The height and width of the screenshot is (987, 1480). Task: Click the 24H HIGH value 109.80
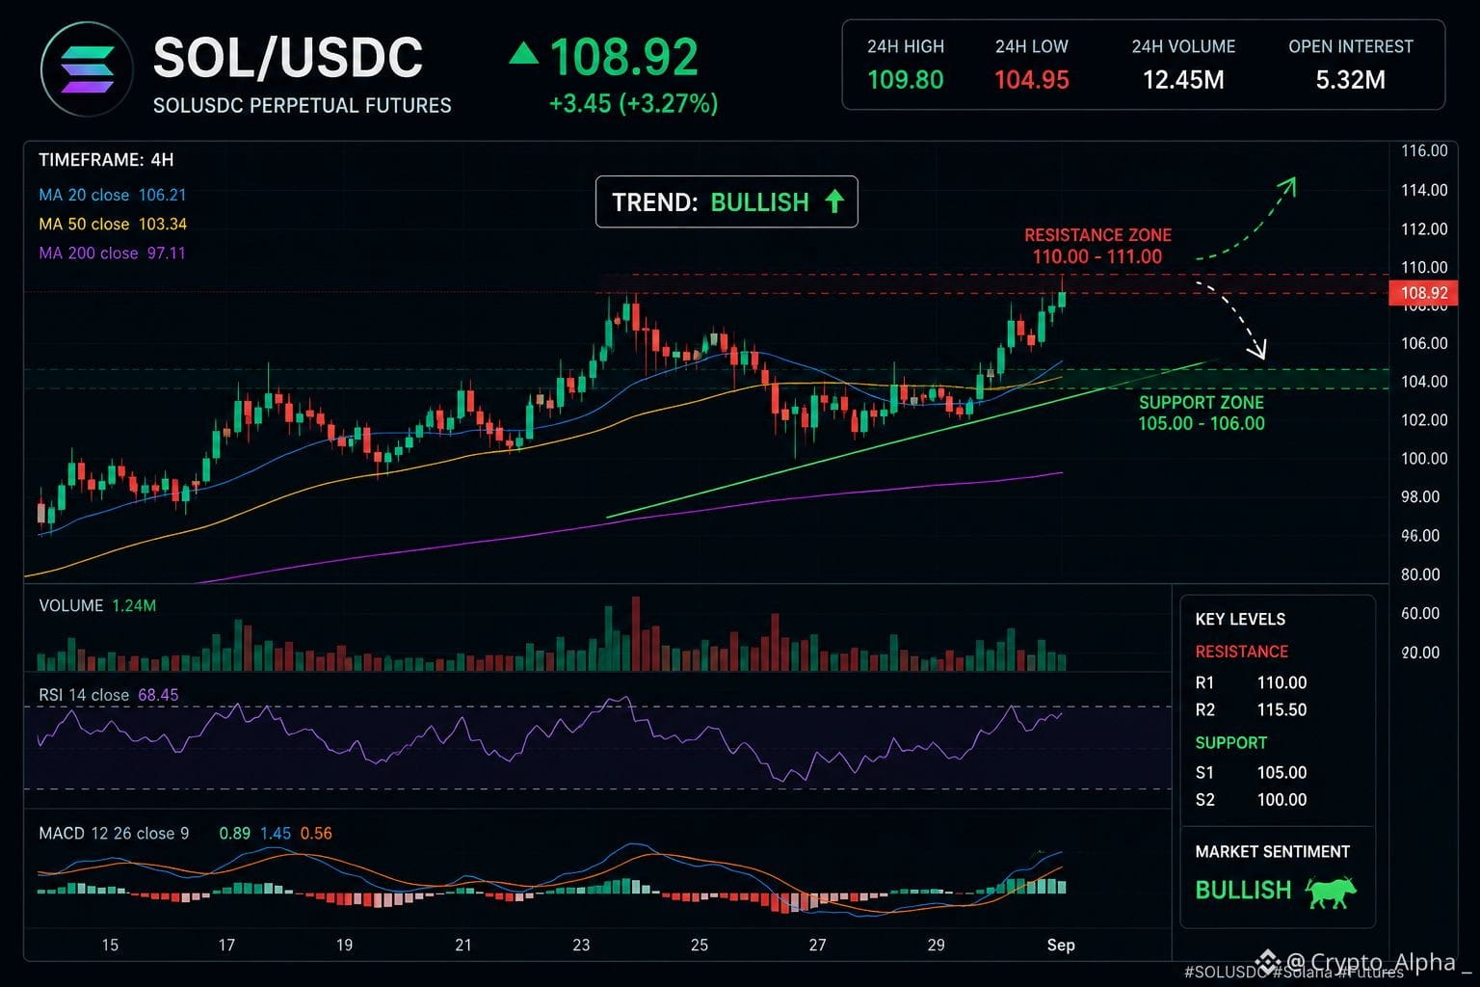906,80
